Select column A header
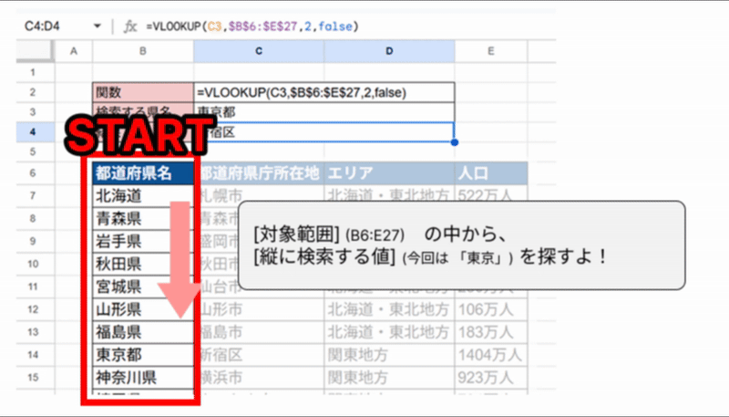Viewport: 729px width, 417px height. click(x=74, y=52)
